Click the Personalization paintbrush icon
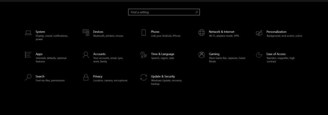Image resolution: width=328 pixels, height=115 pixels. tap(259, 33)
